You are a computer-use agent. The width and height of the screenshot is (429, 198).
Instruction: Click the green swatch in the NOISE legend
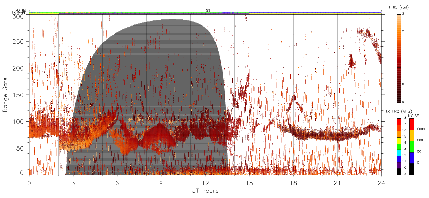[412, 146]
